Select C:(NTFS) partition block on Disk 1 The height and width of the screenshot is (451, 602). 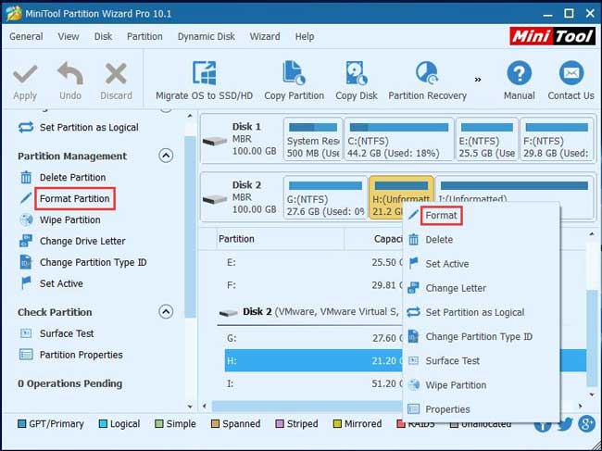click(x=399, y=139)
